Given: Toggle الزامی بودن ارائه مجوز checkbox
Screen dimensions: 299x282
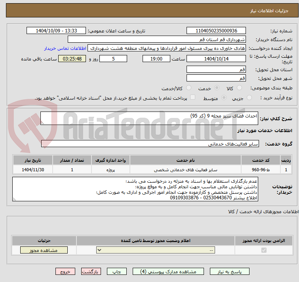Looking at the screenshot, I should click(264, 250).
